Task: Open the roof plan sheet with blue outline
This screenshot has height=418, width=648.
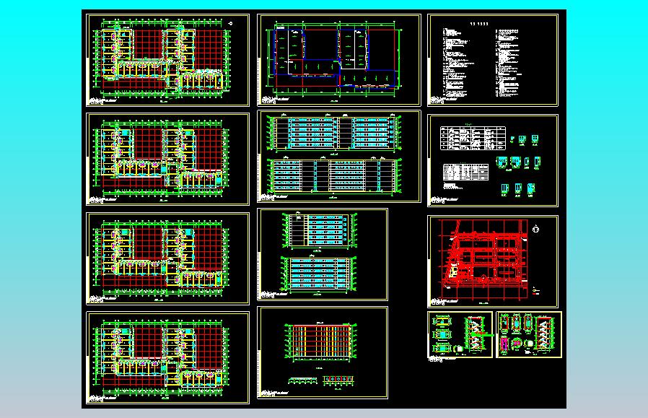Action: [339, 60]
